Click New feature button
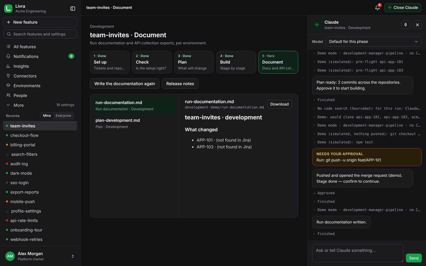This screenshot has width=426, height=266. point(40,22)
